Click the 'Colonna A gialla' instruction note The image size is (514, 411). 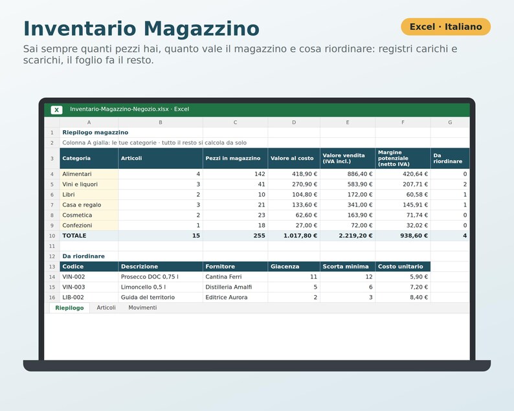[x=155, y=143]
